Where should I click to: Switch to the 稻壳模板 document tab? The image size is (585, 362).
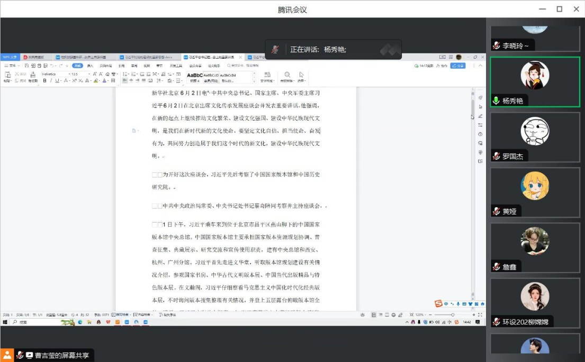pyautogui.click(x=34, y=57)
